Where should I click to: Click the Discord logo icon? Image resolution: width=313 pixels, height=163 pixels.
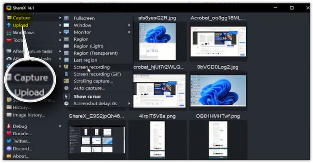[x=9, y=149]
